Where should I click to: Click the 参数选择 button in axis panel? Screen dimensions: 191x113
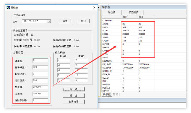tap(134, 13)
